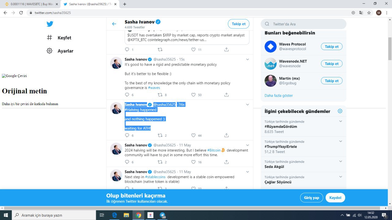Expand options for #RüyamdaGördüm trend

341,121
